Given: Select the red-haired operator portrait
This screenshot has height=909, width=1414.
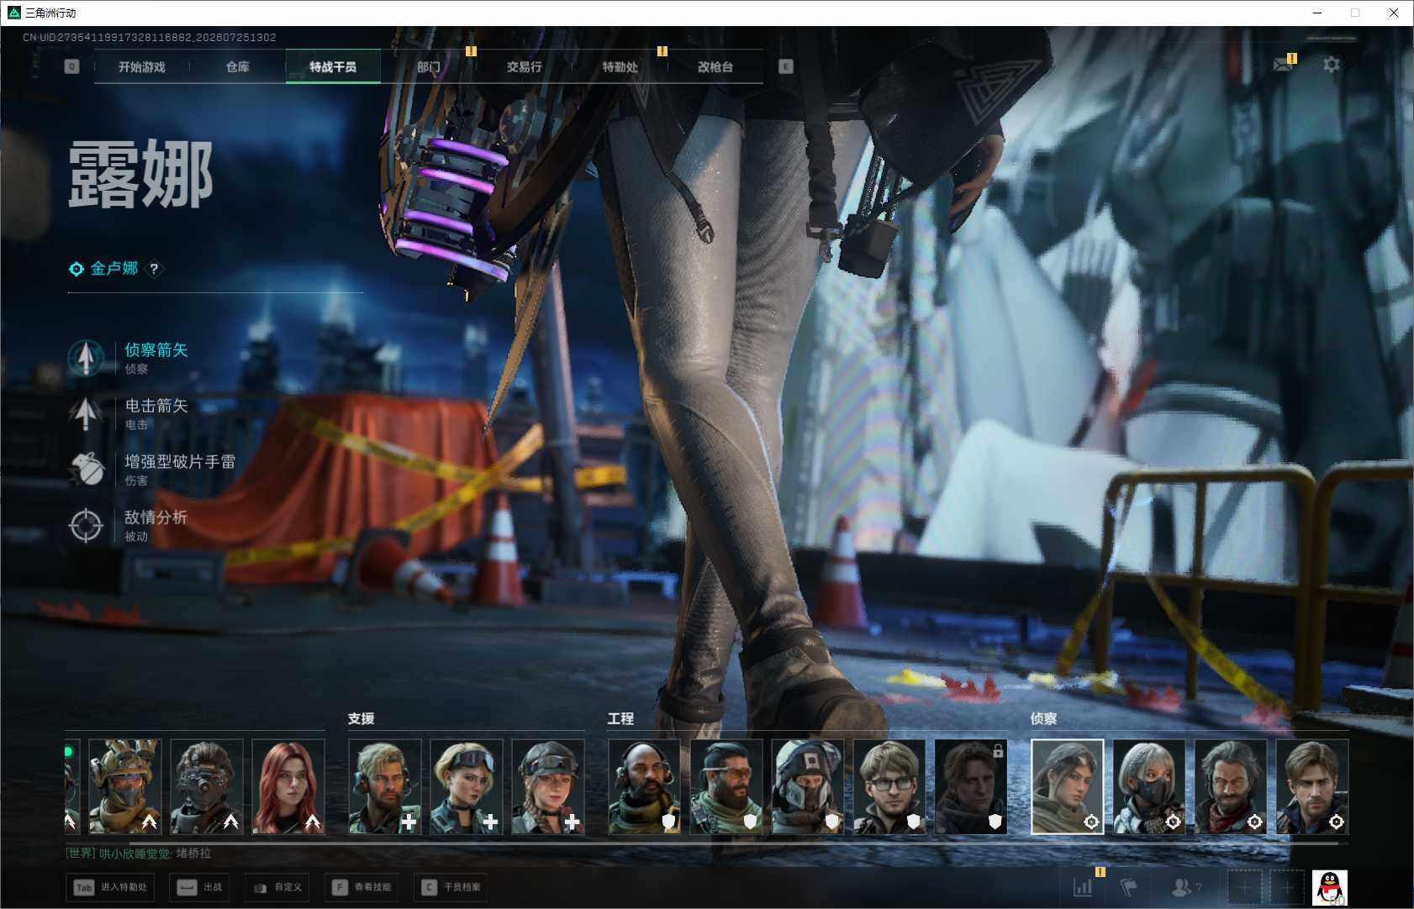Looking at the screenshot, I should click(288, 787).
